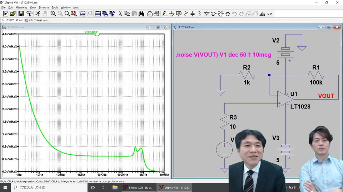Open File Explorer from the taskbar
Viewport: 343px width, 192px height.
(115, 187)
